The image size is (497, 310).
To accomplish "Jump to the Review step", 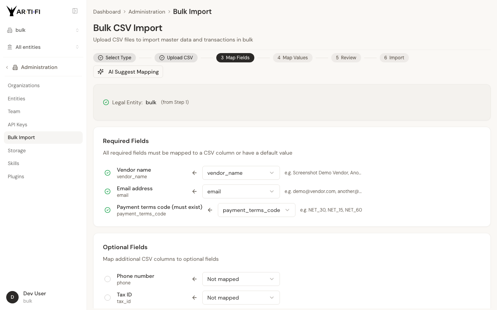I will [346, 58].
